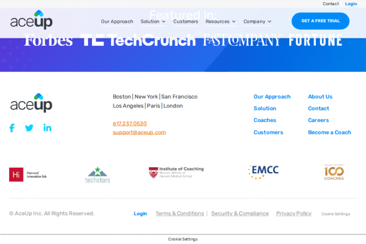Open the Twitter social icon
366x244 pixels.
[x=29, y=128]
